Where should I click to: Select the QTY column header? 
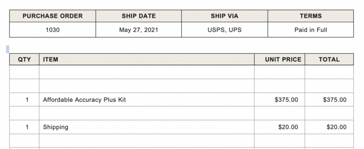25,59
